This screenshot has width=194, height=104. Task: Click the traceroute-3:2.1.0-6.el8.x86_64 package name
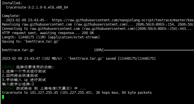(x=37, y=7)
